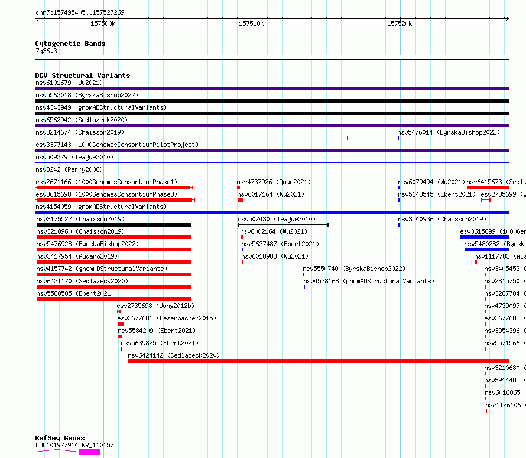Select the purple nsv6101679 variant bar

click(272, 89)
